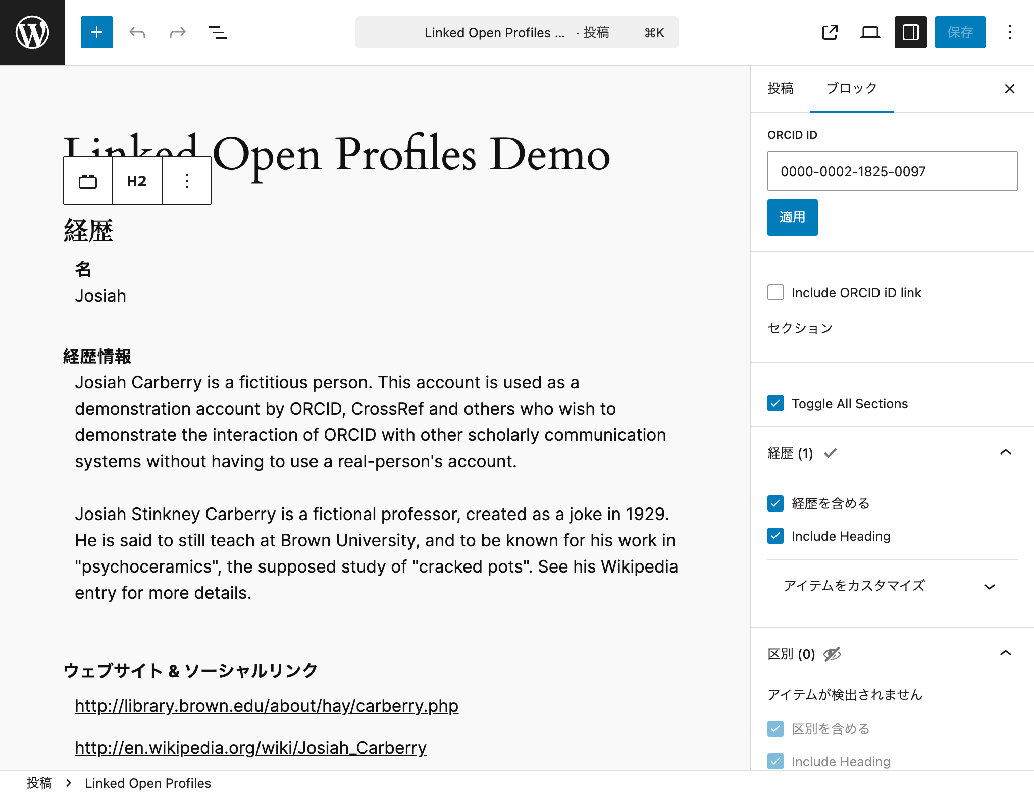Collapse the 区別 (0) section chevron

coord(1006,653)
